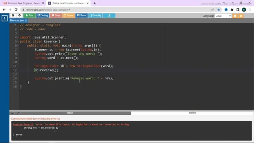This screenshot has height=143, width=254.
Task: Close the Common Java Programs browser tab
Action: pos(43,3)
